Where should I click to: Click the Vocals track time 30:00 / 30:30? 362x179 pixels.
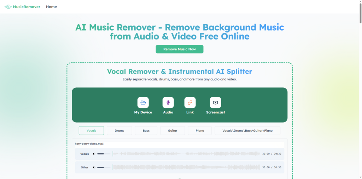point(272,154)
